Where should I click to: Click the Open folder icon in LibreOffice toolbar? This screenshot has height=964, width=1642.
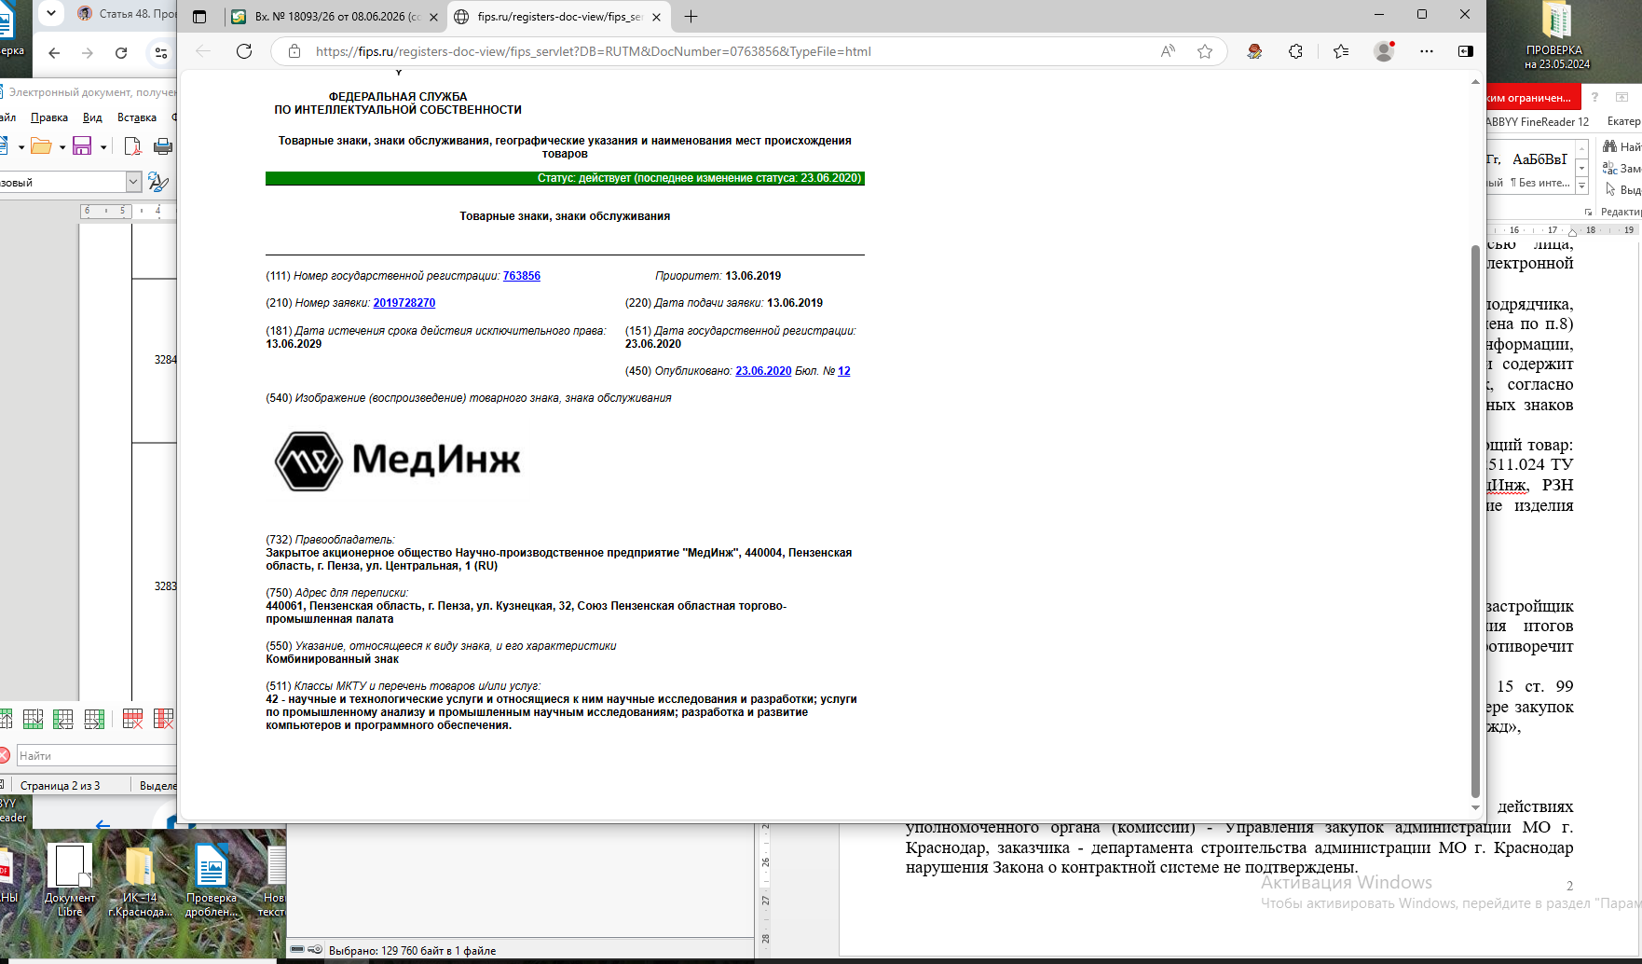point(41,146)
